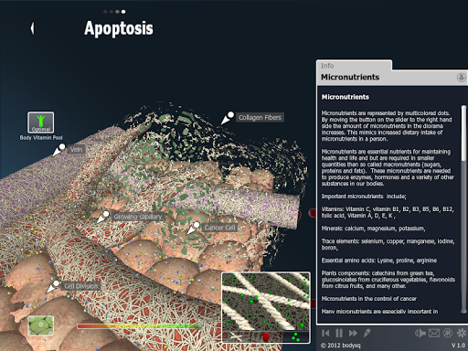Click the microphone icon in playback bar
The width and height of the screenshot is (468, 351).
click(367, 333)
